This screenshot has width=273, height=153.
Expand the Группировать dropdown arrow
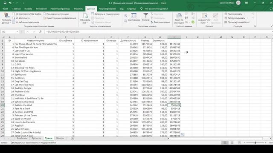244,14
